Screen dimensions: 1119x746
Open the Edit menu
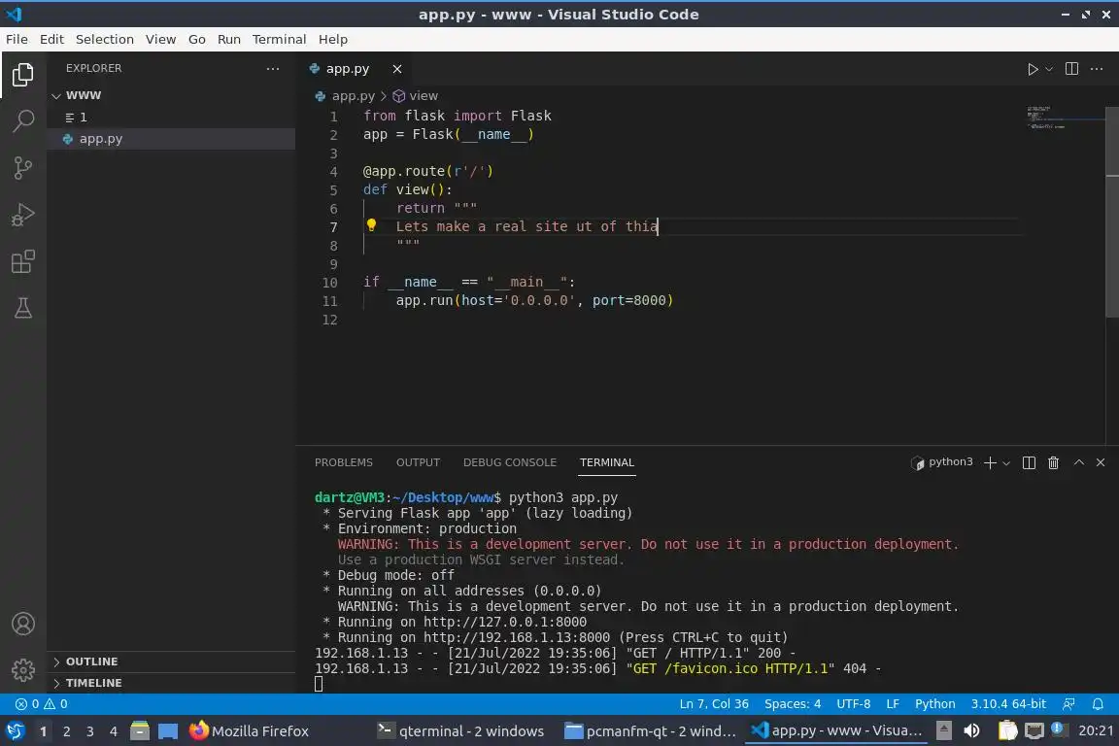(x=51, y=39)
